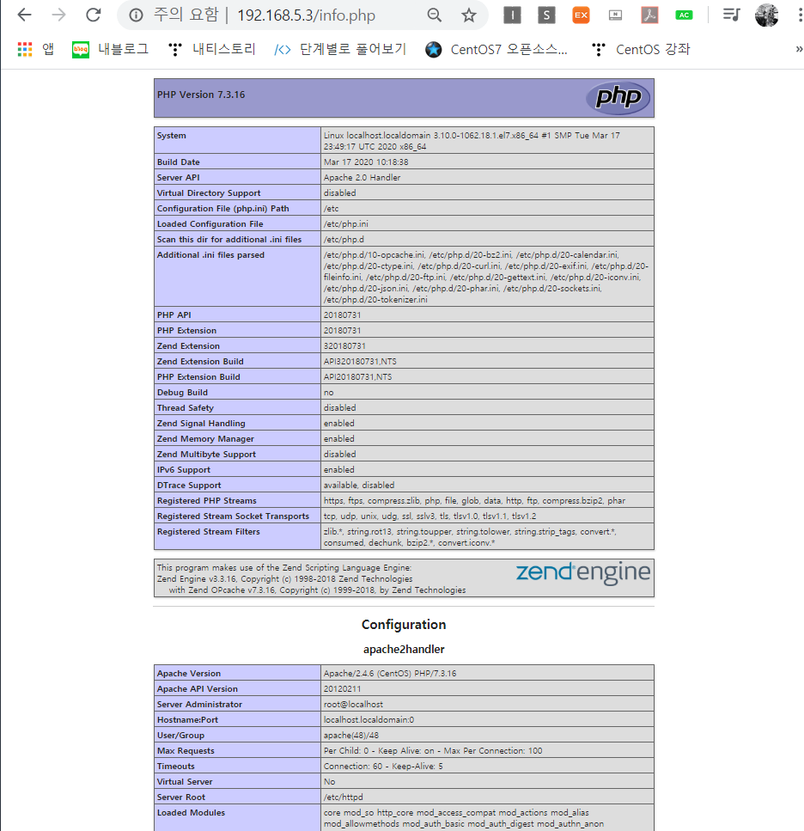Click the 'Server Root' row label

[181, 797]
